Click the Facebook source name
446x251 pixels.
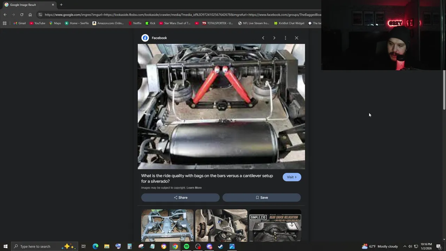tap(159, 38)
